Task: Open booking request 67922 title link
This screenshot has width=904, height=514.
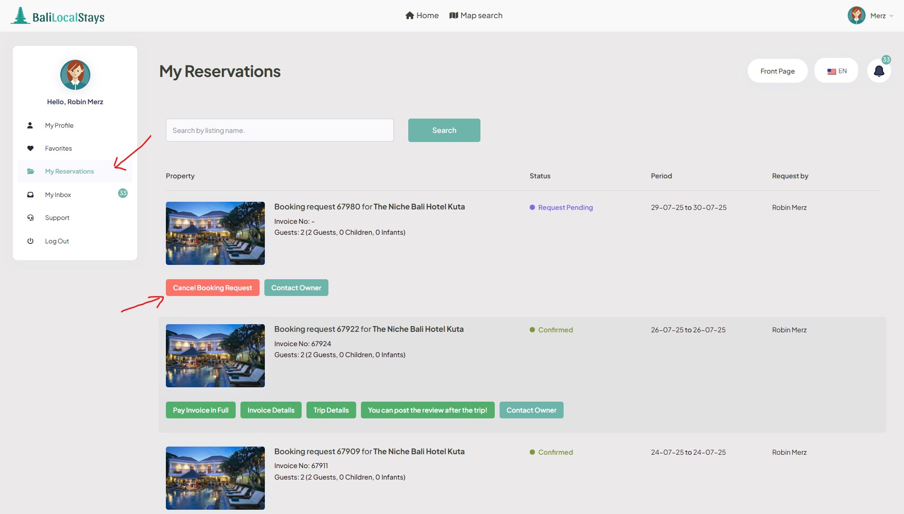Action: pos(369,329)
